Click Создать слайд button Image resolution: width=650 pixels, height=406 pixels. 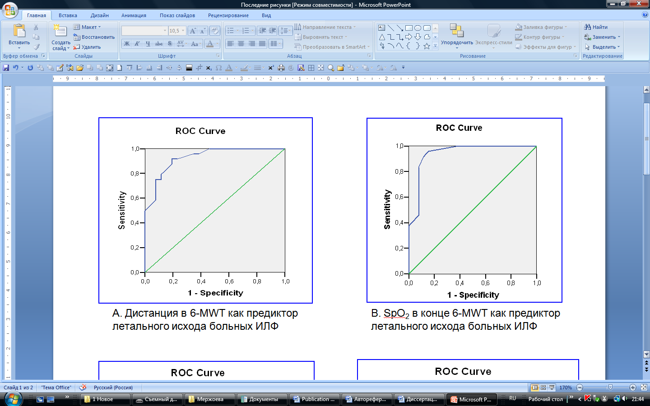pos(60,37)
